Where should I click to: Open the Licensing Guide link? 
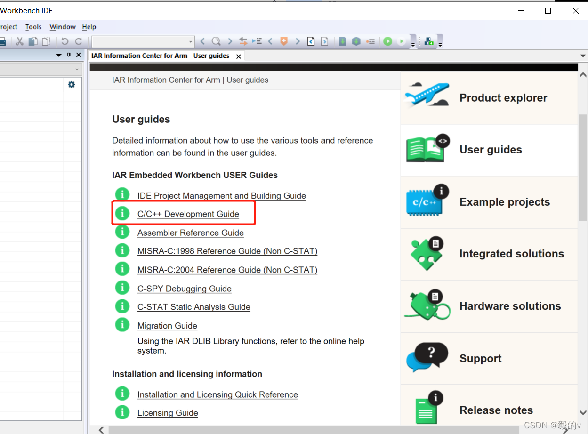[168, 413]
